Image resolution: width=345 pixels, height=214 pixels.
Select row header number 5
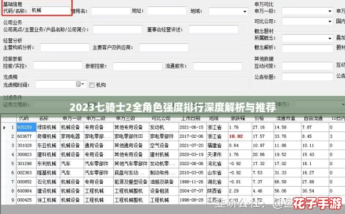coord(13,164)
